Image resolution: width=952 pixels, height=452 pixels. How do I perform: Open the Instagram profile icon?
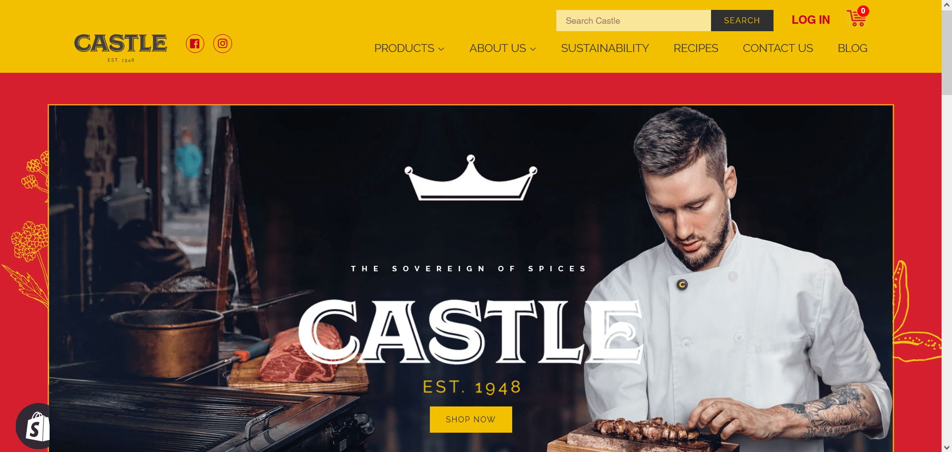tap(223, 44)
